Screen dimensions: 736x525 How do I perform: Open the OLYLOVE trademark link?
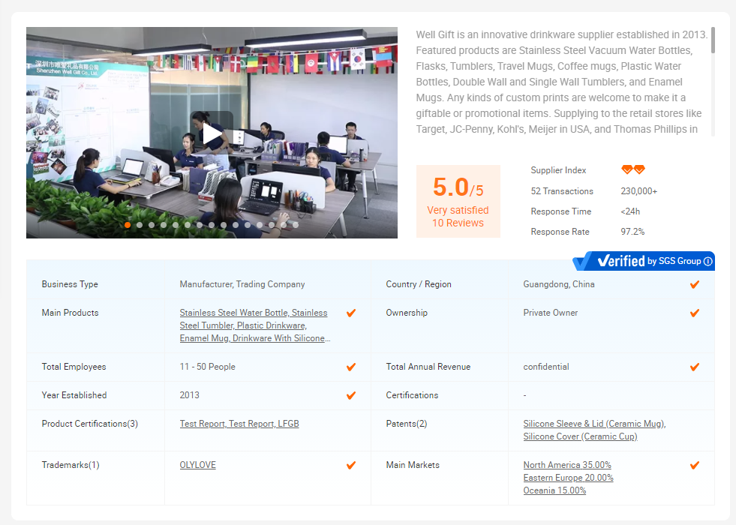(x=197, y=465)
